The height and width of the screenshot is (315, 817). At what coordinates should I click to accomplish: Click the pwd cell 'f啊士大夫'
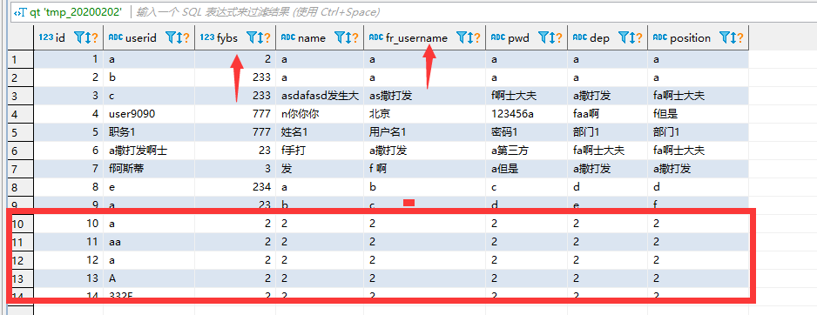point(527,96)
